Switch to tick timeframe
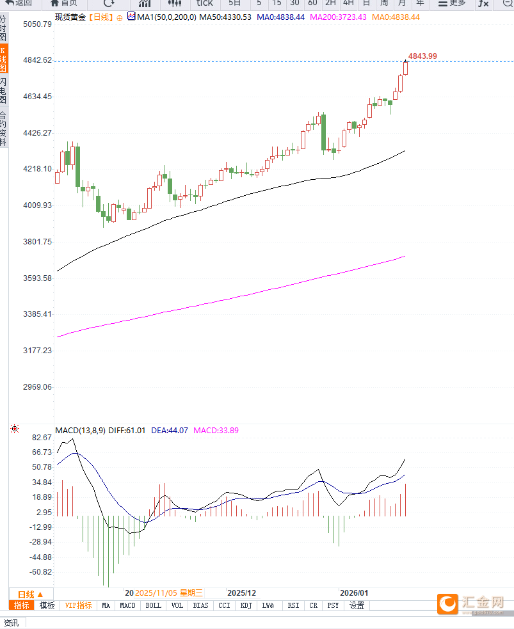The image size is (514, 629). (204, 3)
